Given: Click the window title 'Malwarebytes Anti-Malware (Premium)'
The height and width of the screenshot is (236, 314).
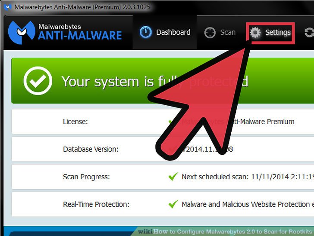Looking at the screenshot, I should 82,7.
